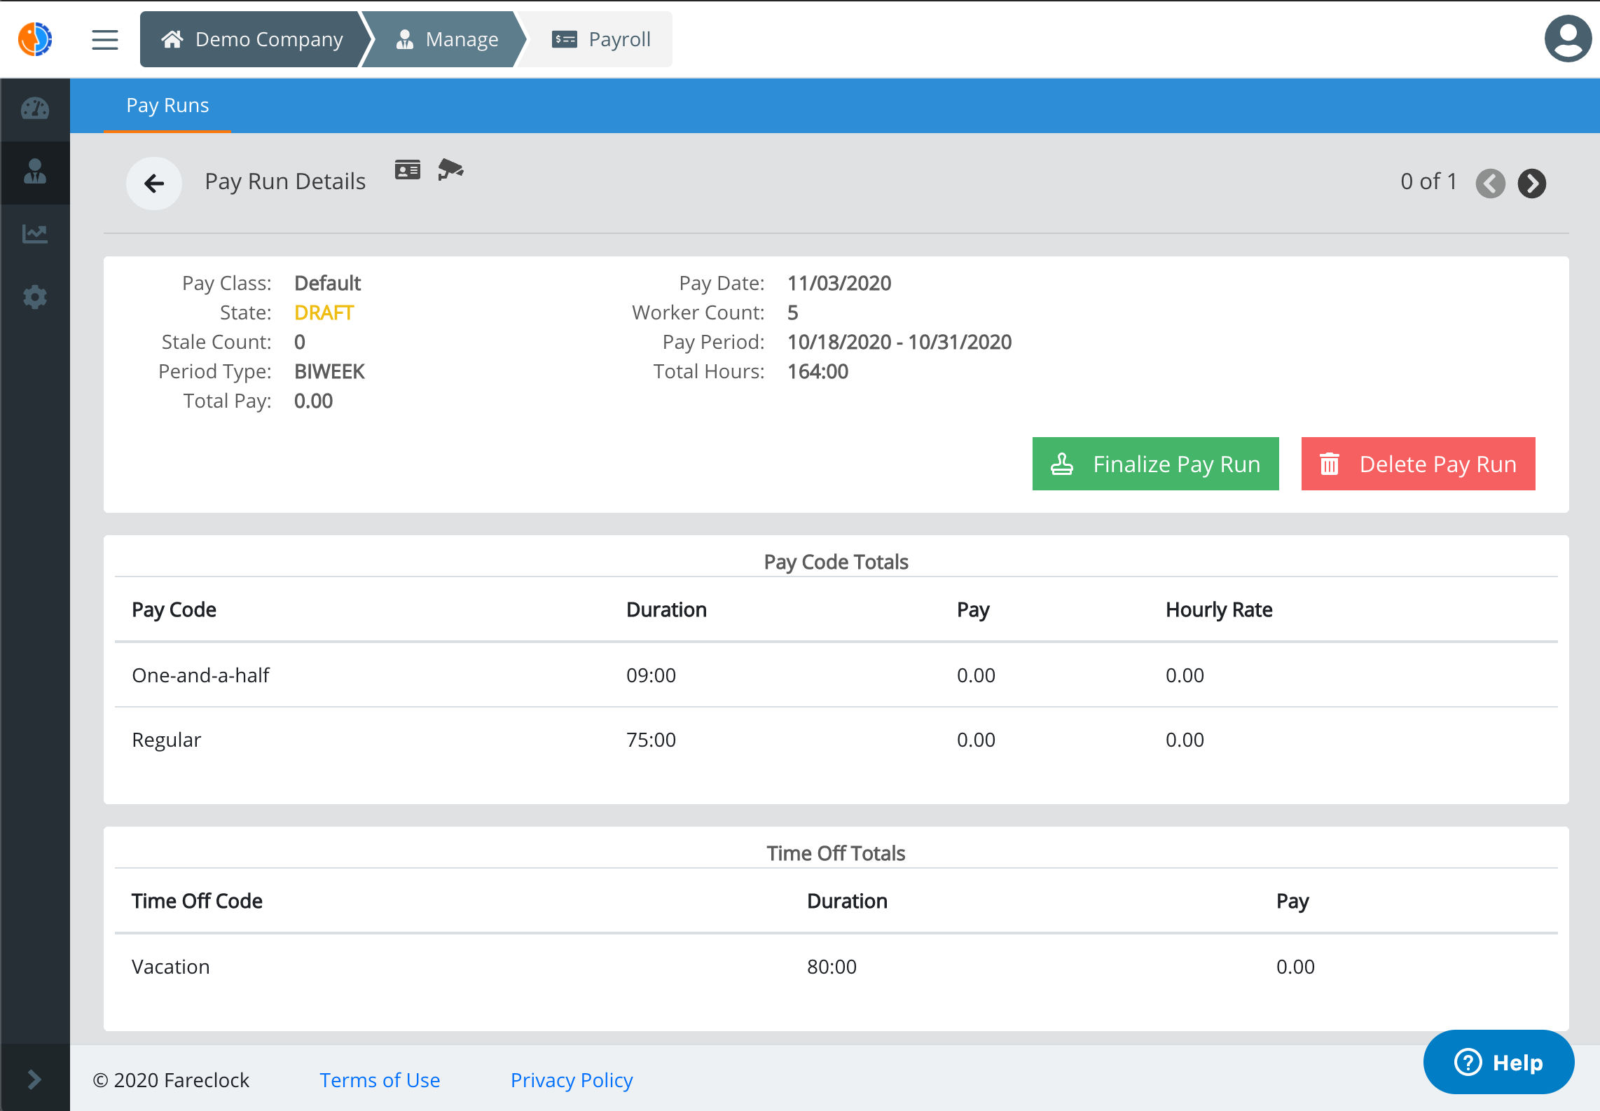Go to next pay run chevron
This screenshot has height=1111, width=1600.
pyautogui.click(x=1532, y=184)
